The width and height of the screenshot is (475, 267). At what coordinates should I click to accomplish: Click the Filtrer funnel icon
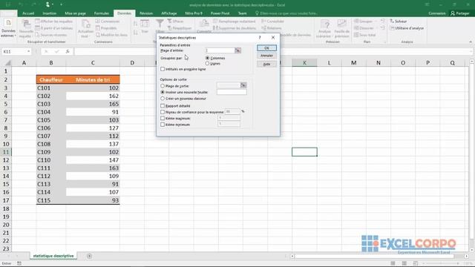pyautogui.click(x=160, y=24)
